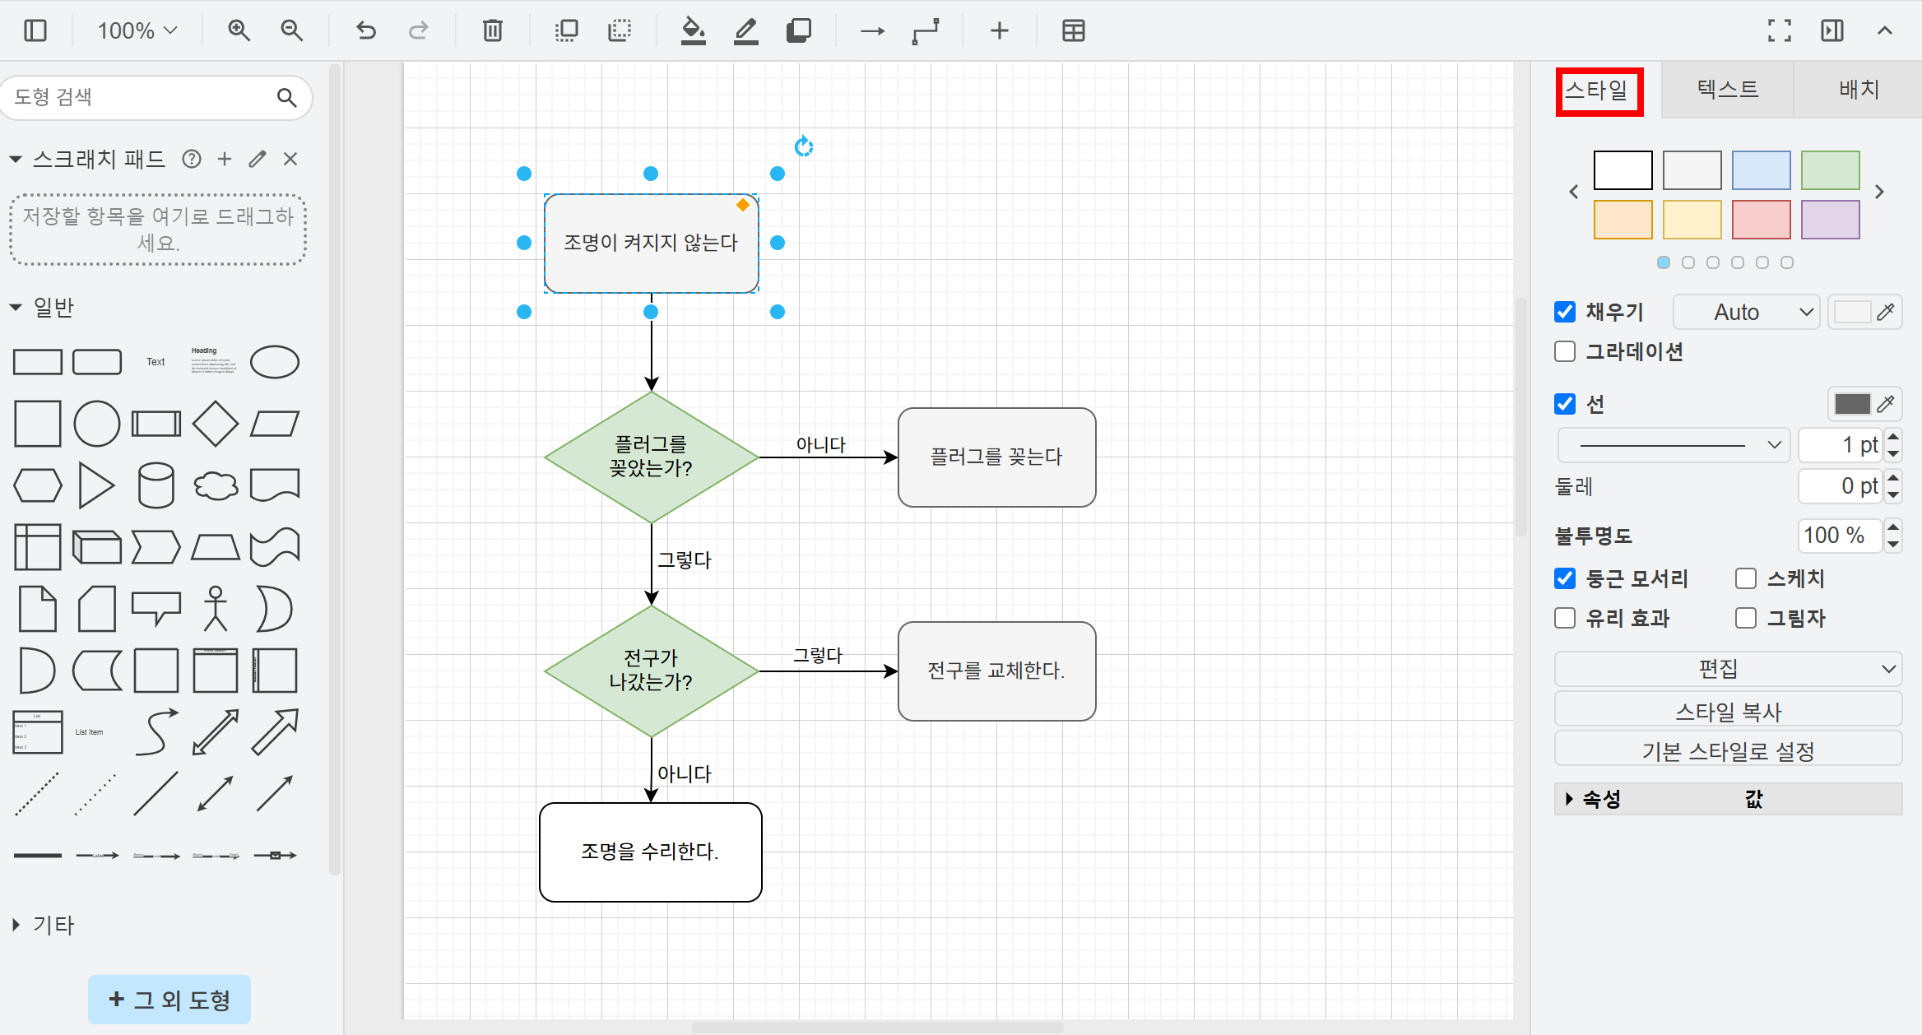This screenshot has height=1035, width=1922.
Task: Toggle the format panel icon
Action: click(x=1832, y=30)
